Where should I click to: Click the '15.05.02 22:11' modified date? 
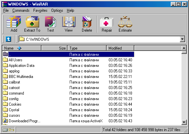point(120,77)
